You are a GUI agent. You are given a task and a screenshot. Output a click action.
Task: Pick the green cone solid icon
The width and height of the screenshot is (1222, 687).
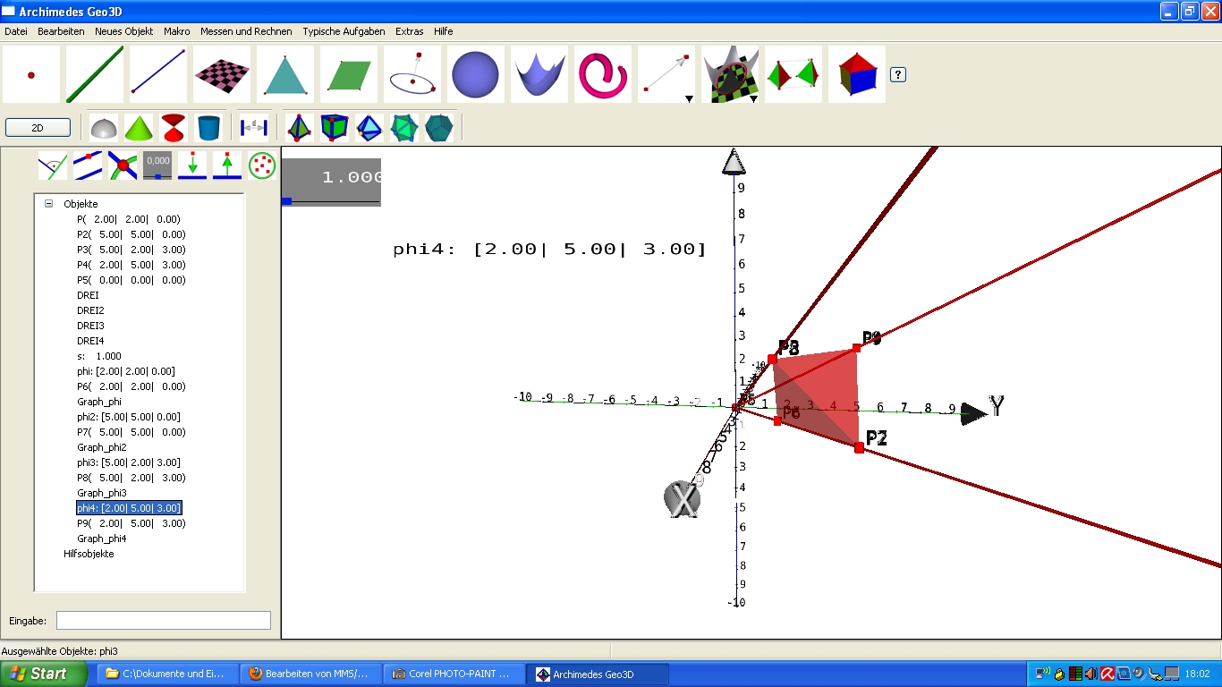(139, 128)
